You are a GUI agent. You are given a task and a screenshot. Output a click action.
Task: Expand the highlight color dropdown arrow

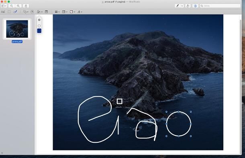(182, 6)
